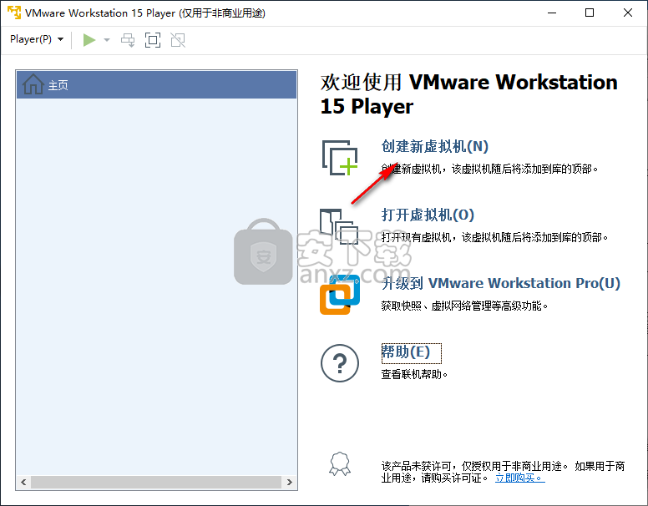The width and height of the screenshot is (648, 506).
Task: Click 创建新虚拟机(N) link
Action: click(x=435, y=146)
